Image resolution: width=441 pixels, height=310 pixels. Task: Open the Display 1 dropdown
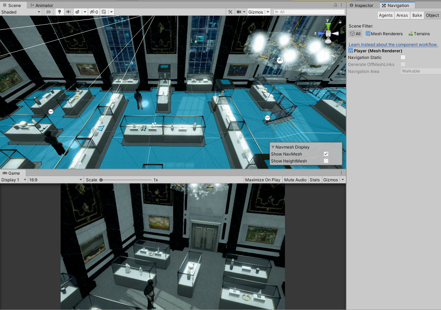14,180
